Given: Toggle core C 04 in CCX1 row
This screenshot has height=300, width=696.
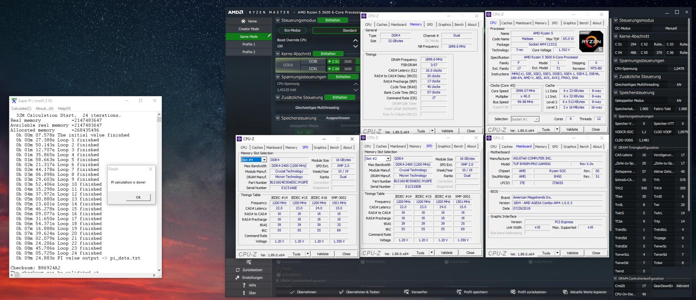Looking at the screenshot, I should pyautogui.click(x=334, y=69).
